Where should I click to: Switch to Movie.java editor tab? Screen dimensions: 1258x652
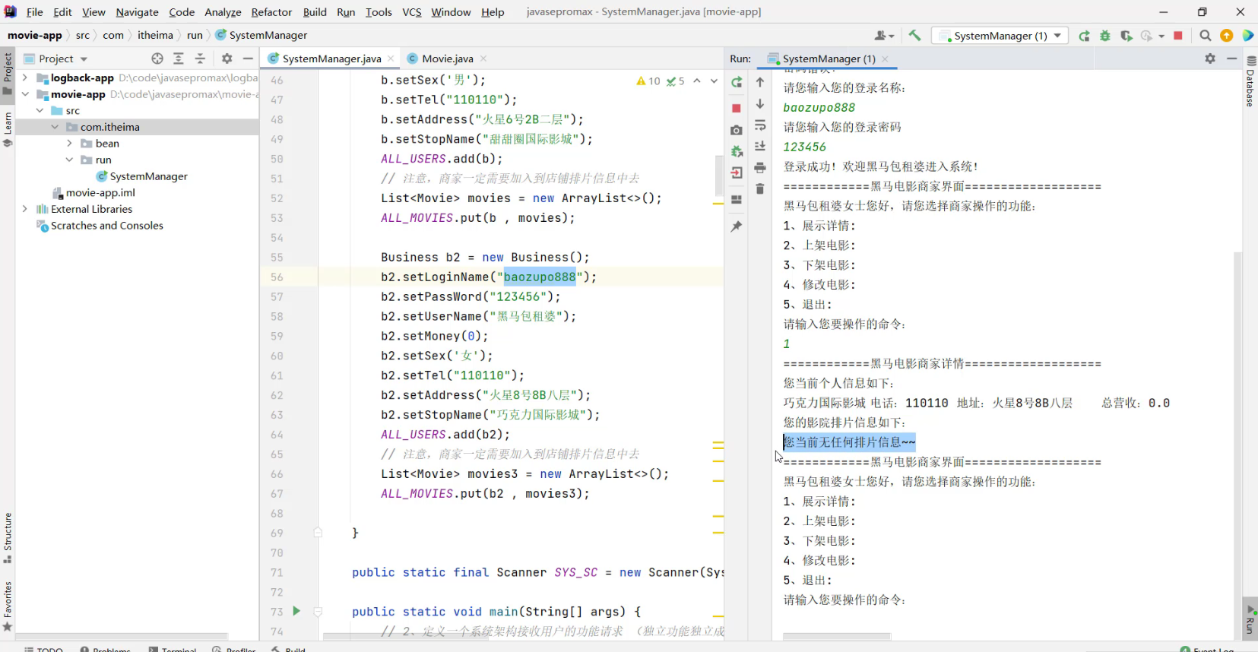447,59
